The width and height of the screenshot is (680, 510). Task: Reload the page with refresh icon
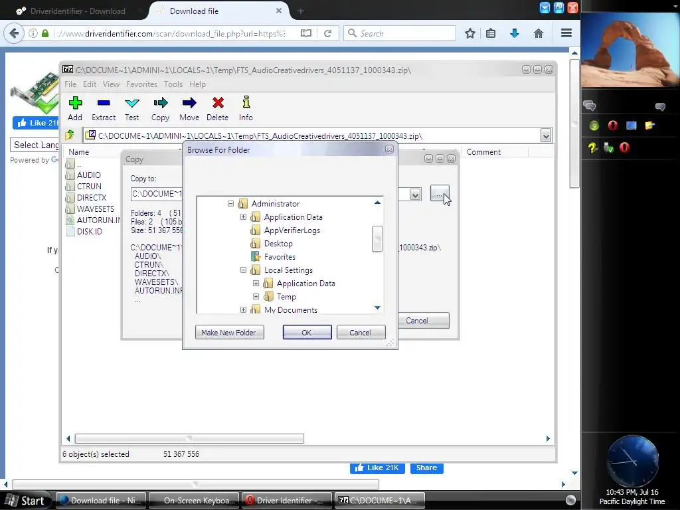[328, 33]
